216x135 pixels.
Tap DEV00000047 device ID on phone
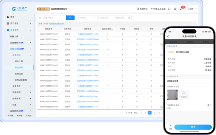183,52
